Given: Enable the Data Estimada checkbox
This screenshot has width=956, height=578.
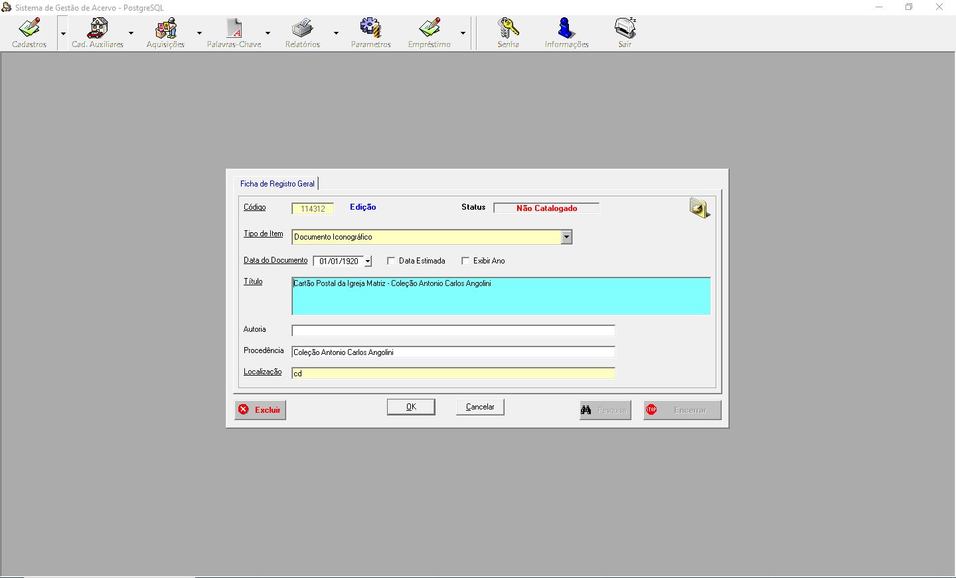Looking at the screenshot, I should click(x=391, y=261).
